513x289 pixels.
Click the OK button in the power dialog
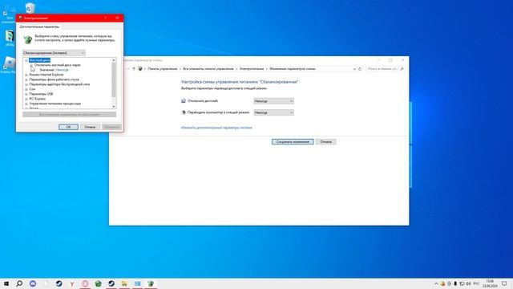[68, 127]
